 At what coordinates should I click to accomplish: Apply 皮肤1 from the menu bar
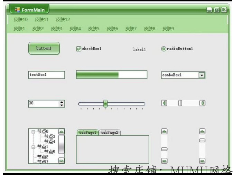tap(19, 29)
